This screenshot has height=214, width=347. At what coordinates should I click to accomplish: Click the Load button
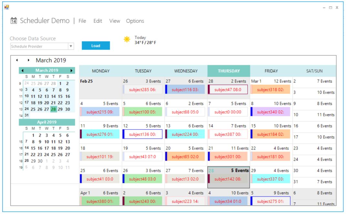pos(95,46)
